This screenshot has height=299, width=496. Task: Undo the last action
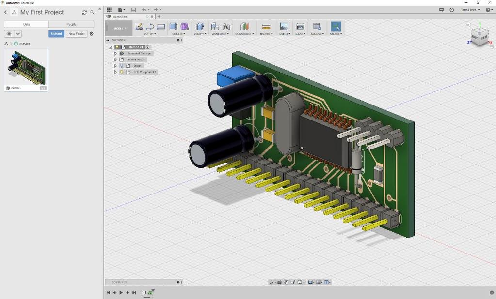click(144, 10)
